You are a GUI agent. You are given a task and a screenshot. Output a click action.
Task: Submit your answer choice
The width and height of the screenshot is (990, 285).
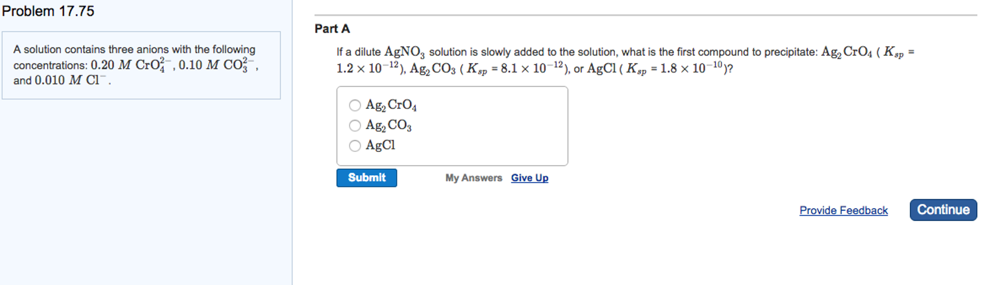[x=366, y=178]
